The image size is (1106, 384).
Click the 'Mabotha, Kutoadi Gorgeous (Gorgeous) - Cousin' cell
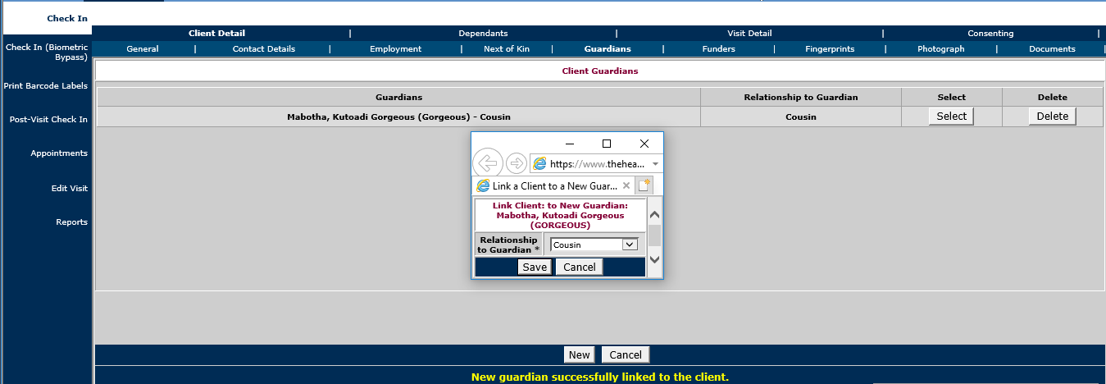pyautogui.click(x=398, y=117)
